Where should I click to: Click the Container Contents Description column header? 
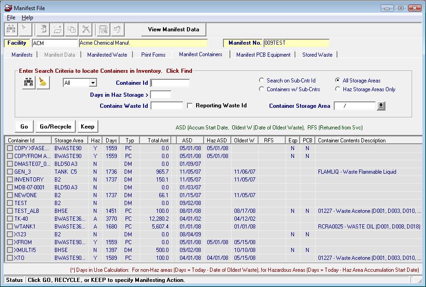pyautogui.click(x=369, y=140)
